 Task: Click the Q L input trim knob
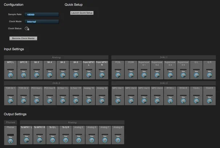(x=196, y=75)
